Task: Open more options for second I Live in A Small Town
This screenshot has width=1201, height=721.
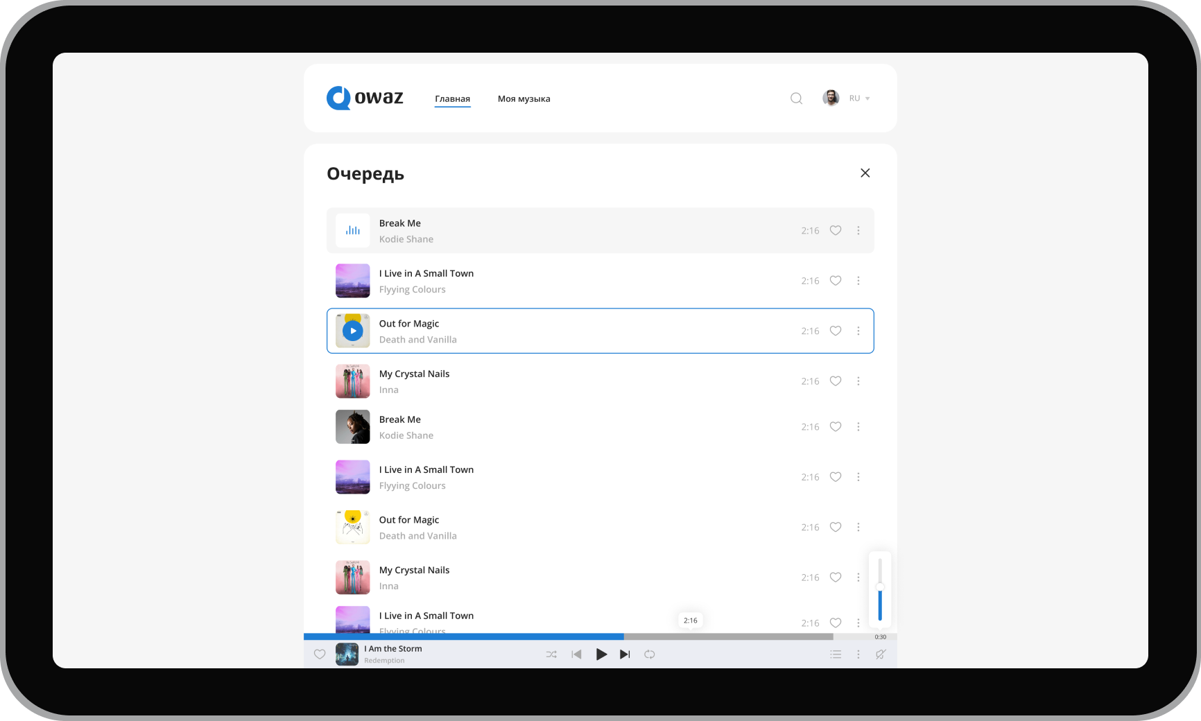Action: (858, 477)
